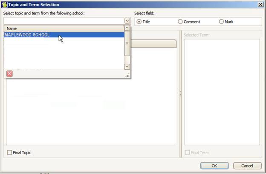Click the Cancel button
266x174 pixels.
(x=247, y=166)
